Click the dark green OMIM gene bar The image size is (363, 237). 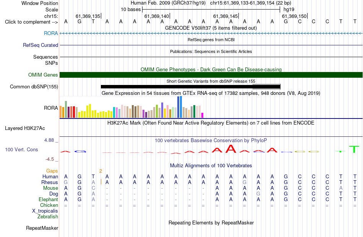[x=211, y=75]
